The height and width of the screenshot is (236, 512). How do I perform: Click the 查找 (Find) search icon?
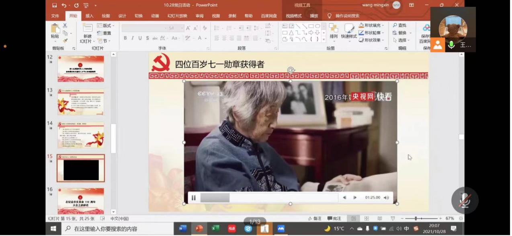coord(395,26)
